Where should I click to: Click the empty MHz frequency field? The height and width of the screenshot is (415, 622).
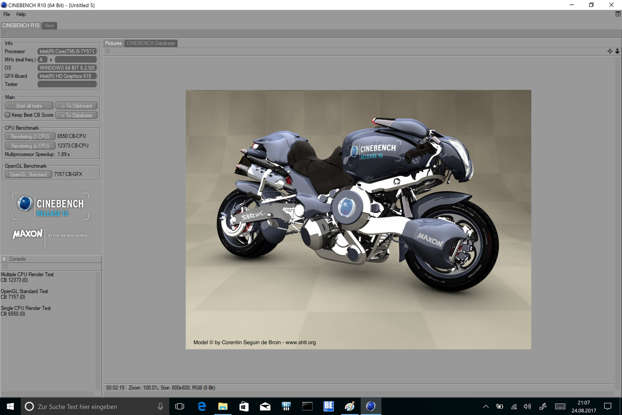click(x=76, y=59)
